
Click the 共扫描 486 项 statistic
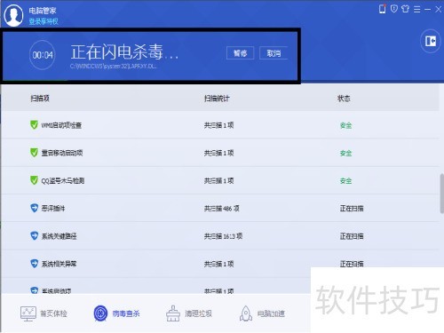222,209
